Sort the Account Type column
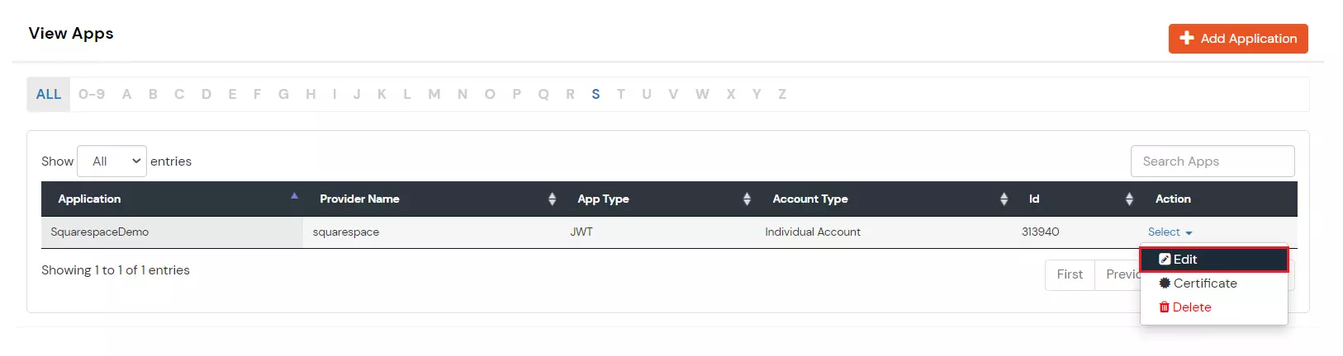 click(x=1004, y=199)
